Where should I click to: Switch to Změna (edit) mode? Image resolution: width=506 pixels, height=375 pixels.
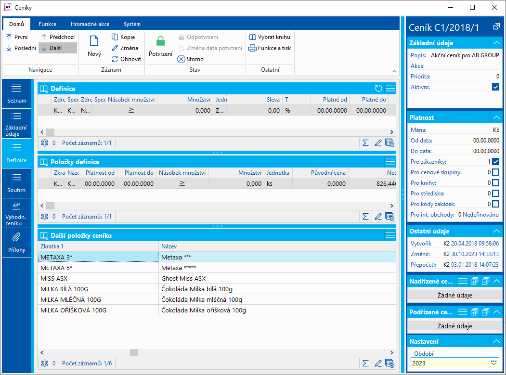(125, 48)
